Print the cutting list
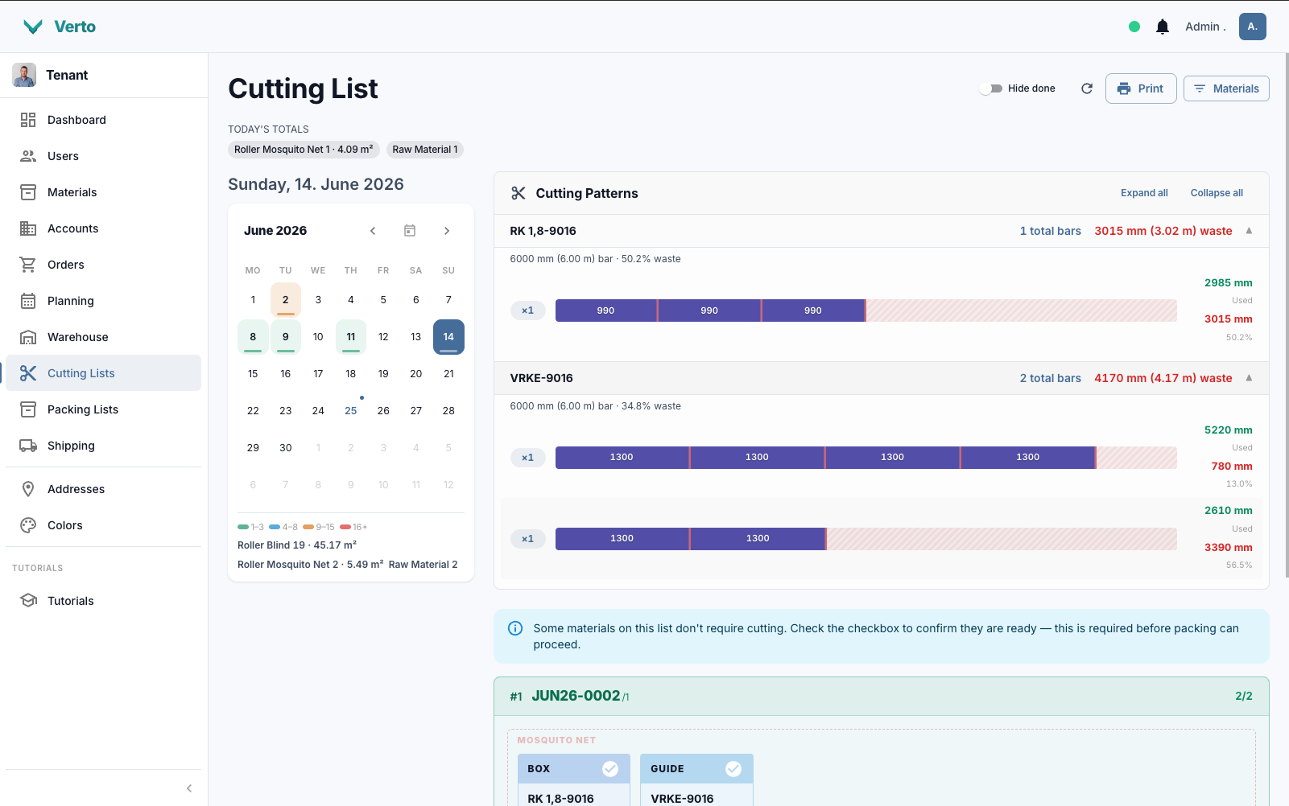This screenshot has width=1289, height=806. coord(1141,88)
